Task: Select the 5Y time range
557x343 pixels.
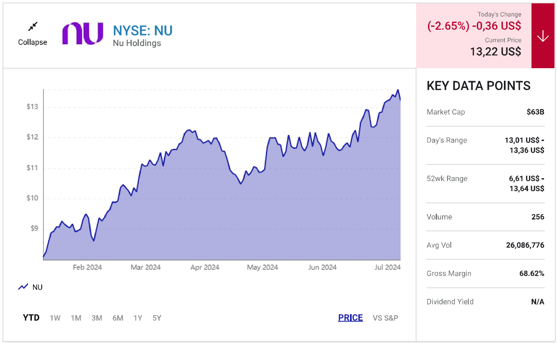Action: tap(157, 318)
